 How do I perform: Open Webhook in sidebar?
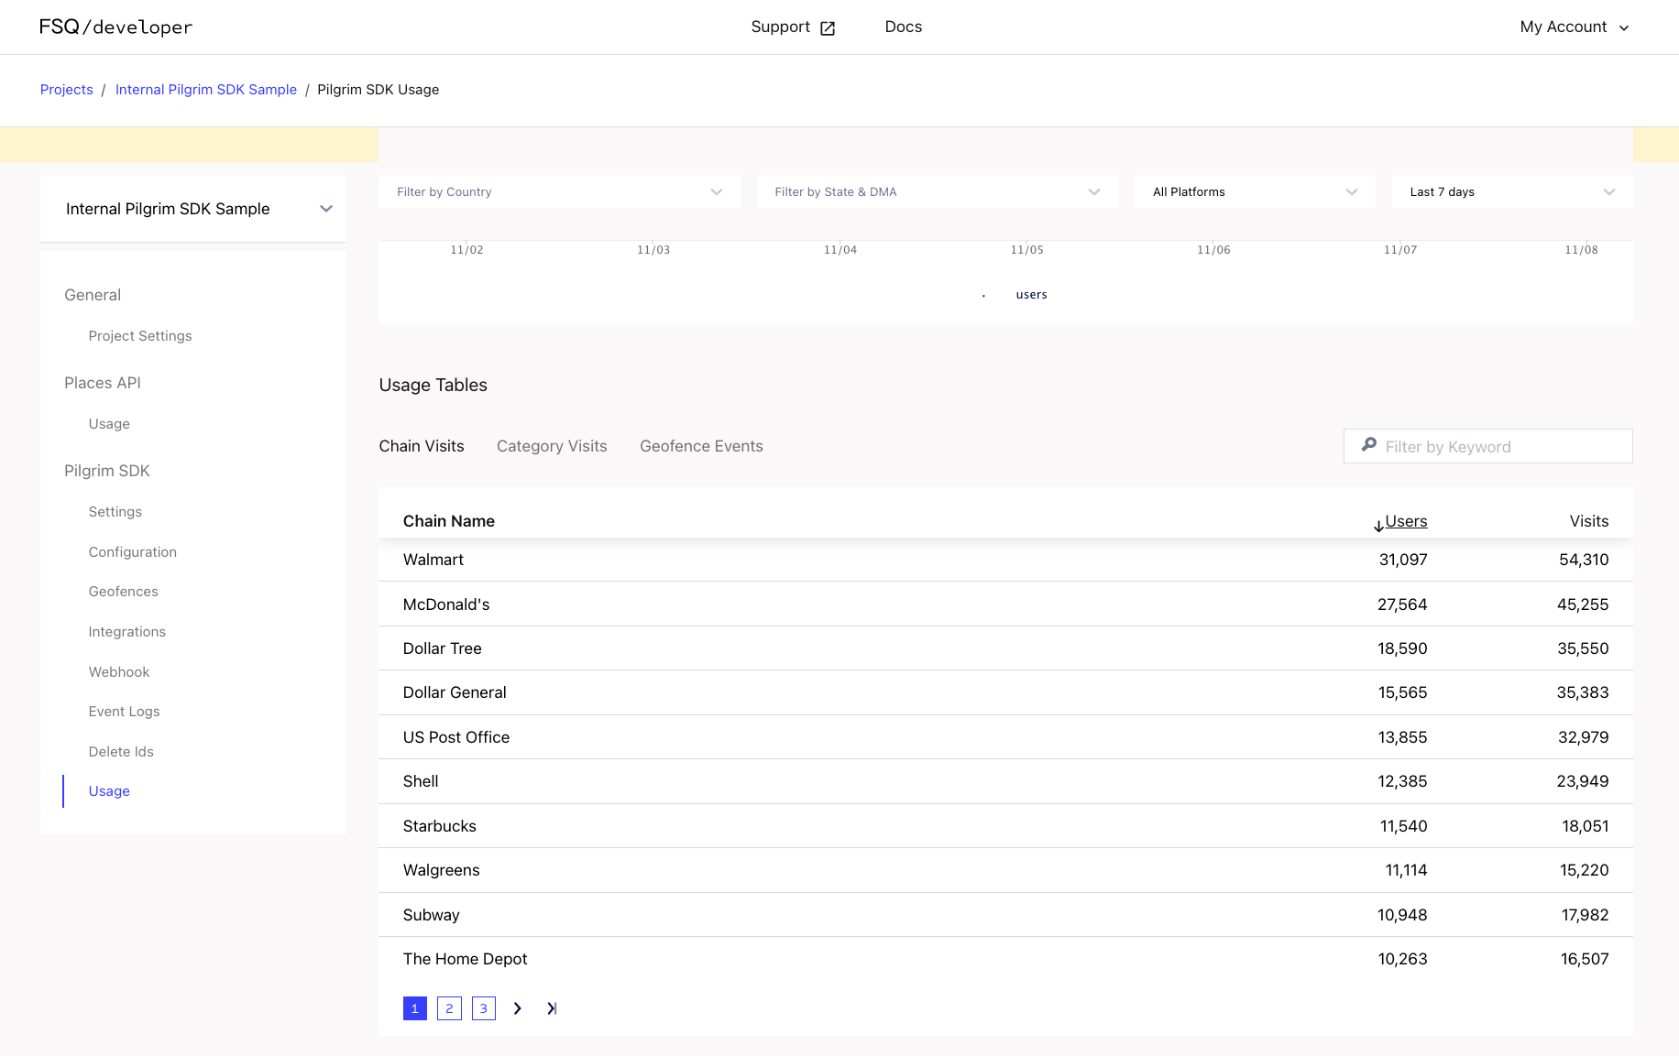119,672
